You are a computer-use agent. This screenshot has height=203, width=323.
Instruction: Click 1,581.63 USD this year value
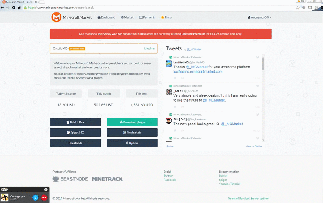click(x=142, y=105)
